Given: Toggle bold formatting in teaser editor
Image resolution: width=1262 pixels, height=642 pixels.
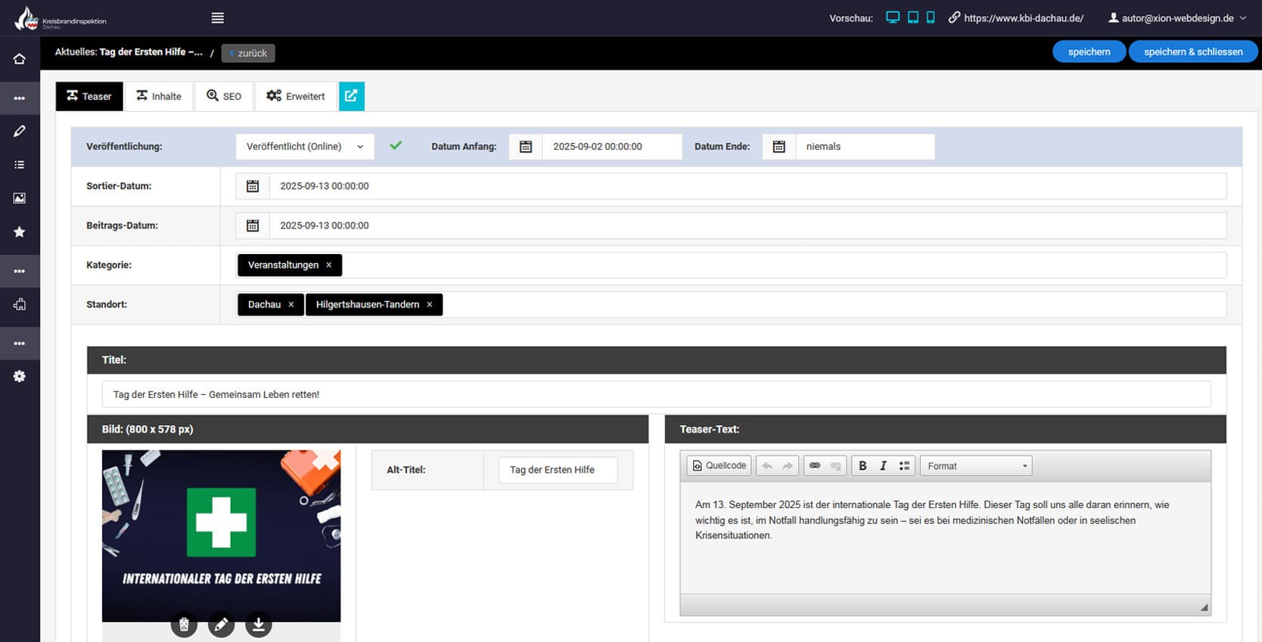Looking at the screenshot, I should pos(863,466).
